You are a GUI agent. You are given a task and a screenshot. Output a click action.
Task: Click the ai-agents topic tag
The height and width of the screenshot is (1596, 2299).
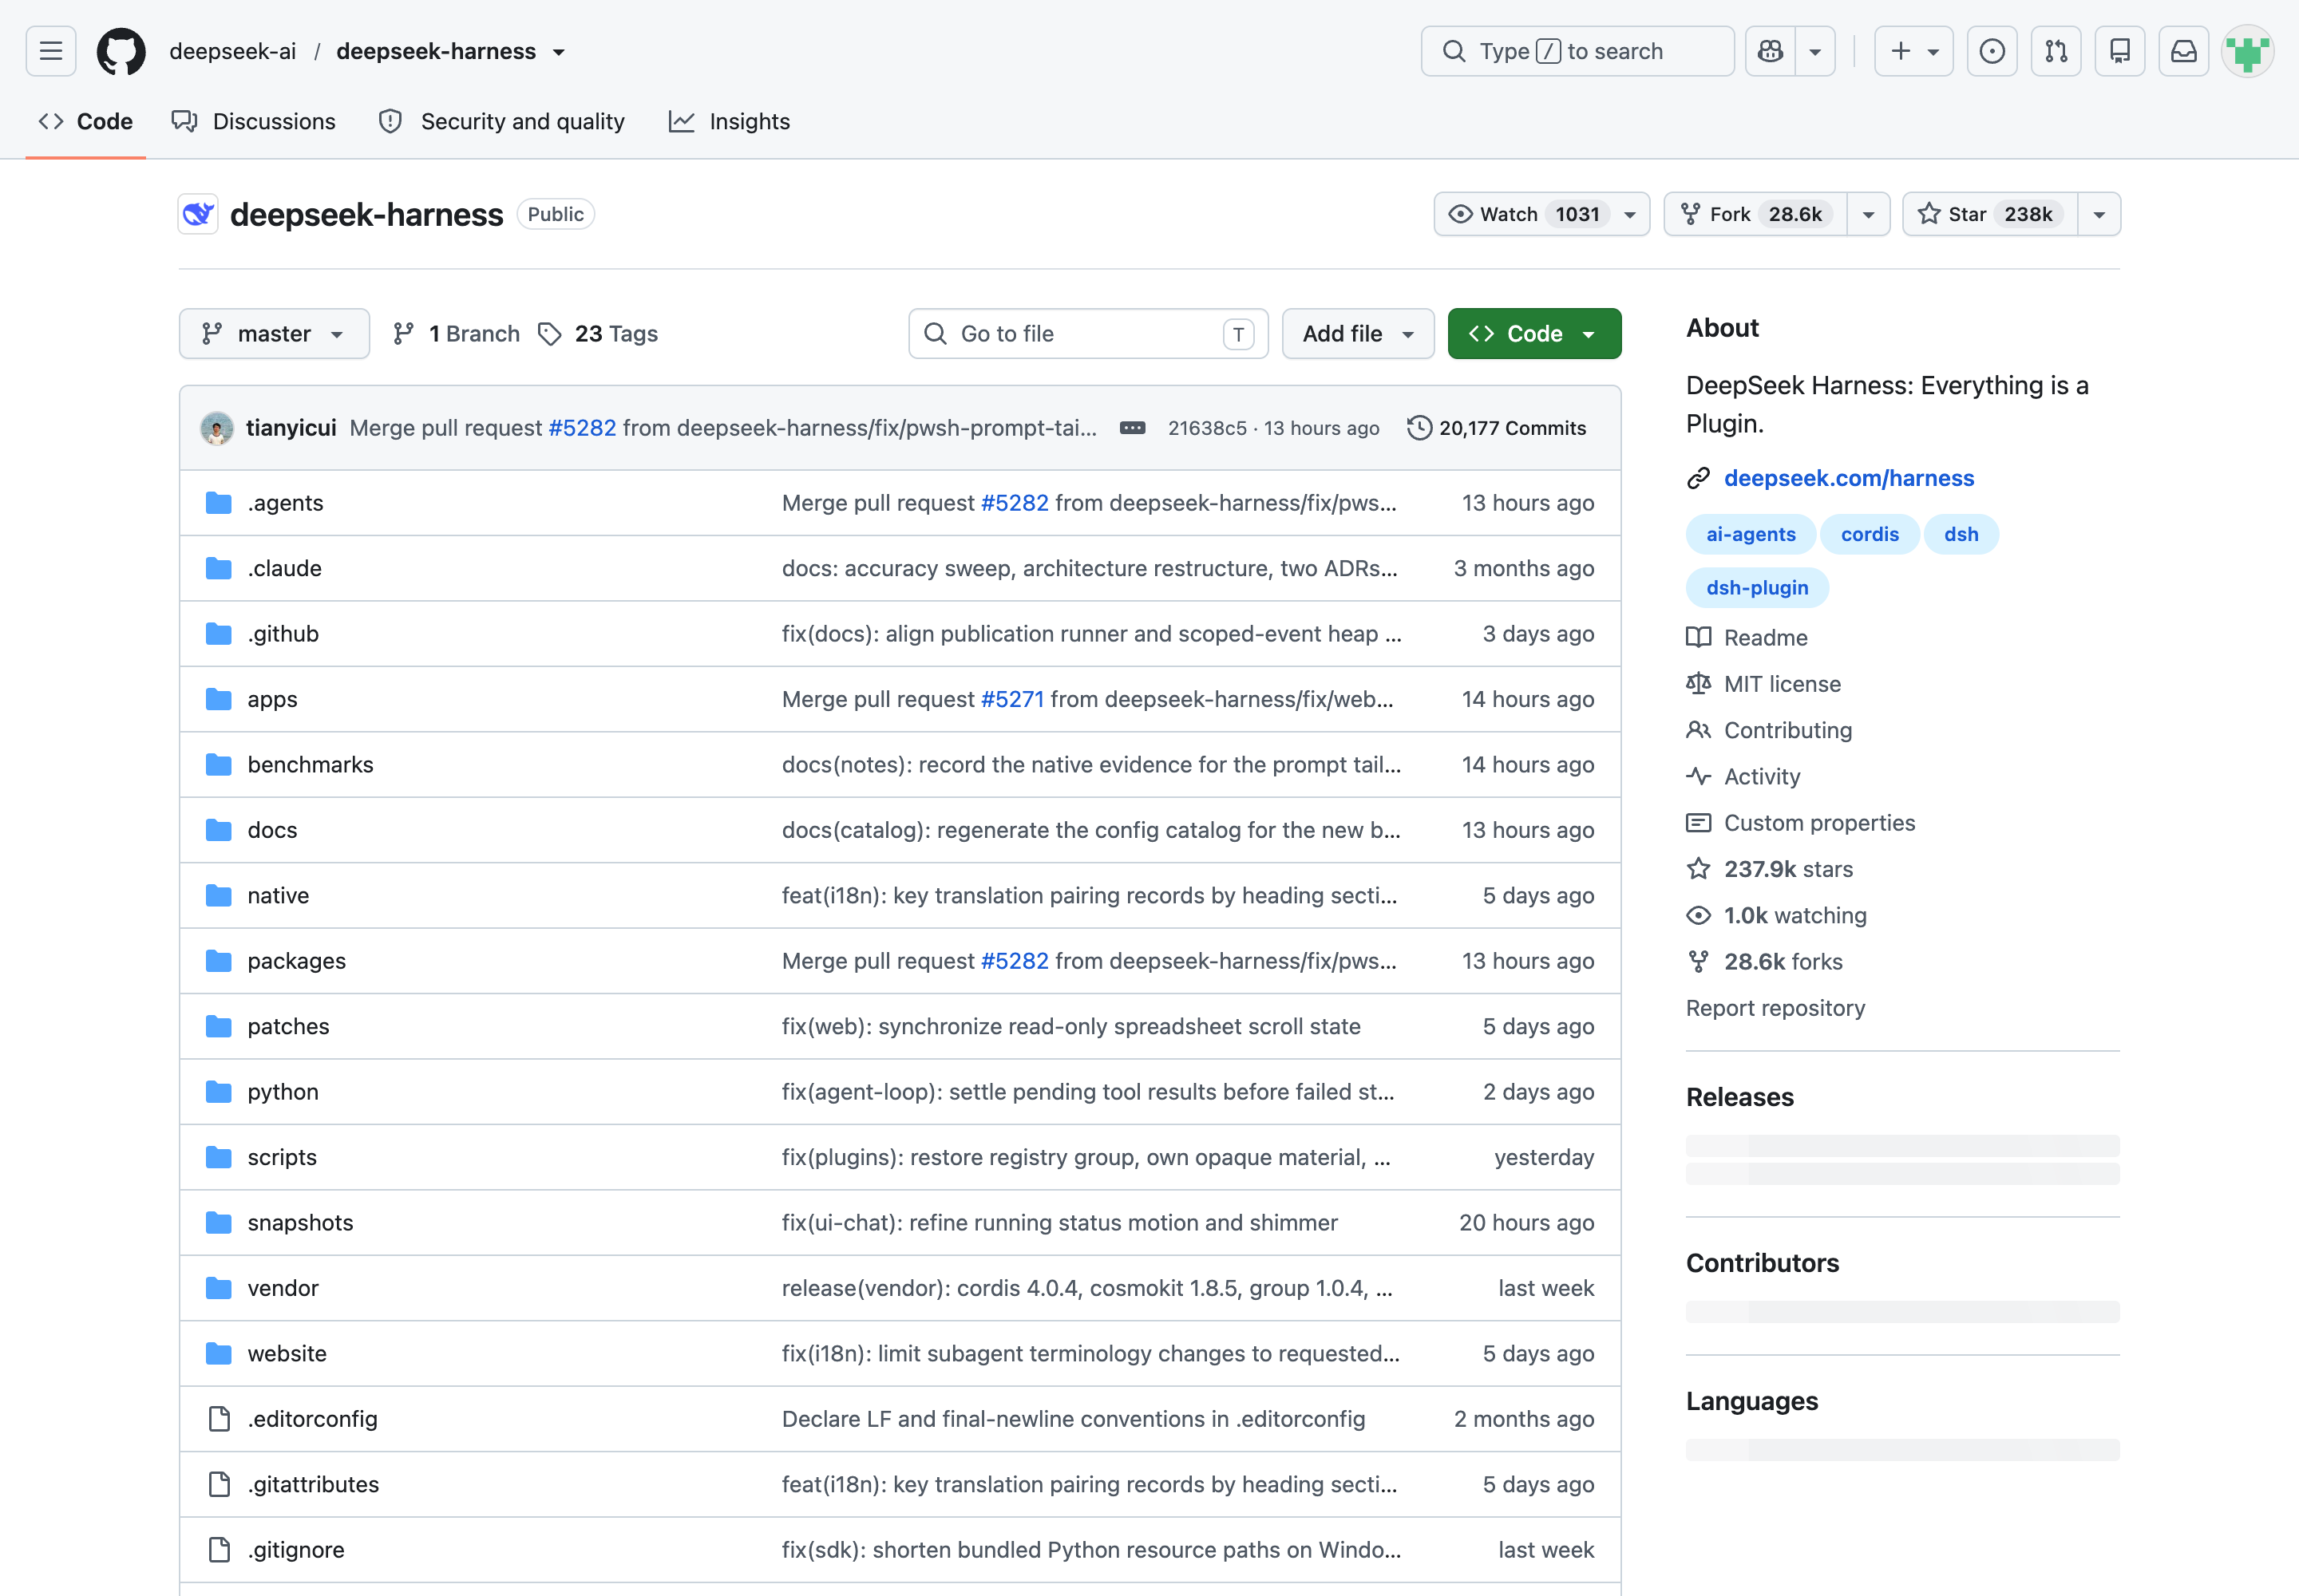[1751, 534]
